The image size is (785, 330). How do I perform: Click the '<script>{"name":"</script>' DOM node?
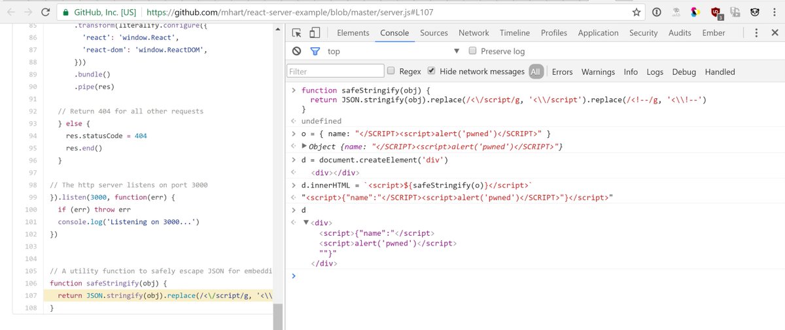tap(376, 232)
